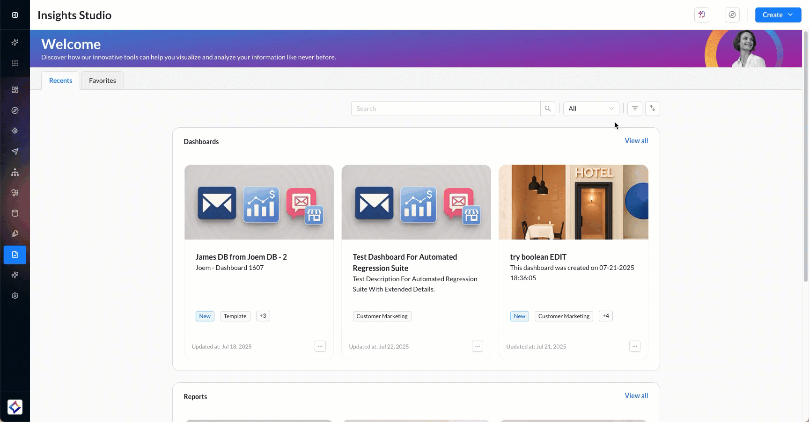Expand the +3 tags on James DB card
The height and width of the screenshot is (422, 809).
263,316
